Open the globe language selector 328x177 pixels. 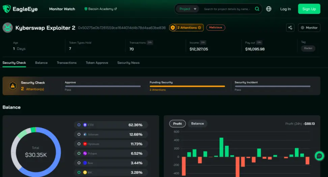click(269, 9)
